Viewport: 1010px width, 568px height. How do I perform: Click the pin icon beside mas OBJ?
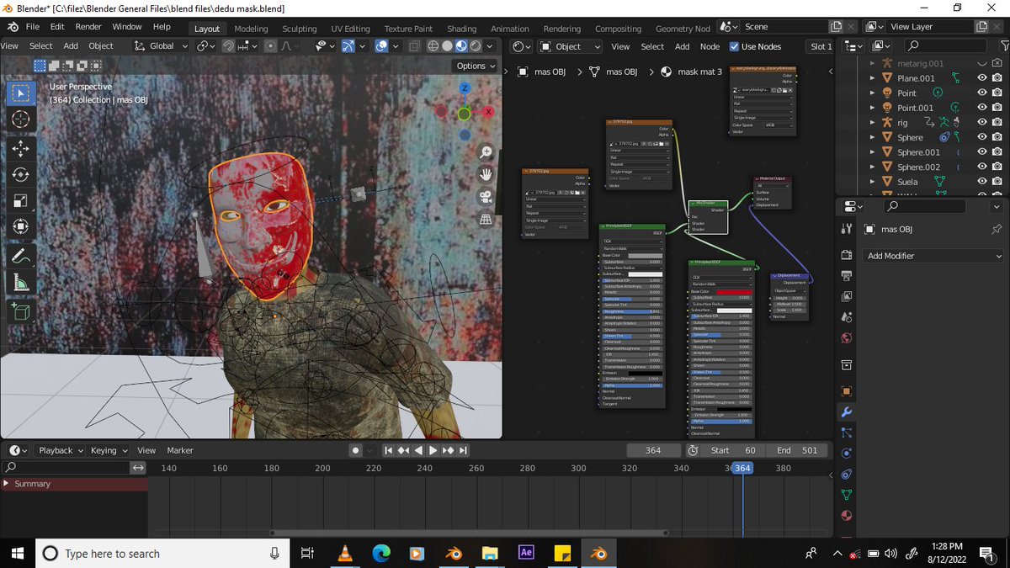997,230
